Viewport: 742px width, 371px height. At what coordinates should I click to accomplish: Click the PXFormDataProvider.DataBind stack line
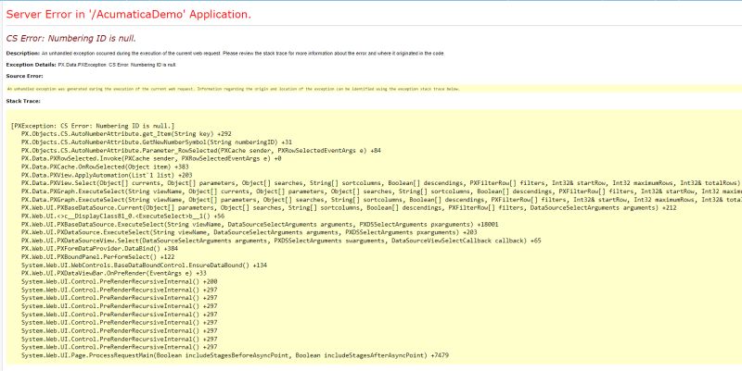coord(100,249)
